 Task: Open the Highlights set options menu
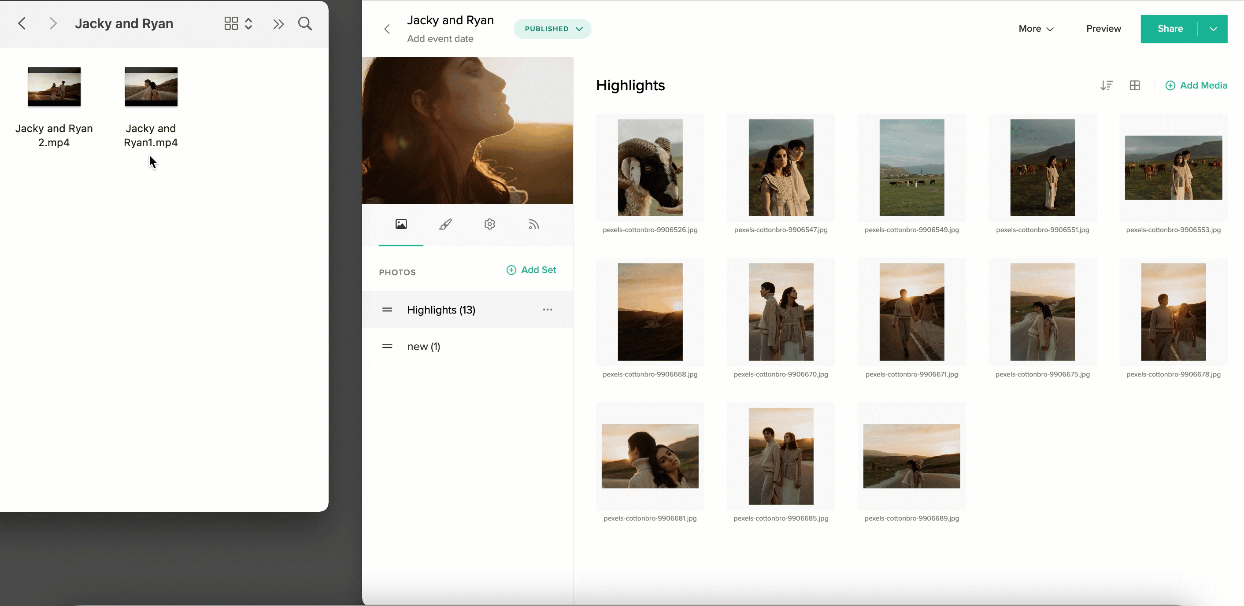click(x=547, y=310)
